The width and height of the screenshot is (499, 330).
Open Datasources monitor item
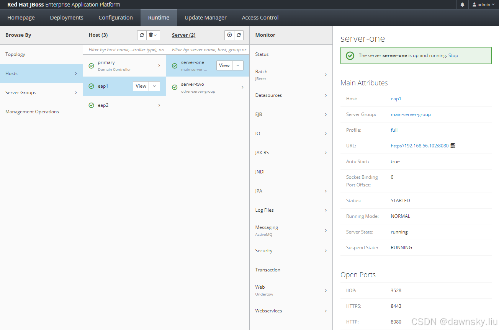pyautogui.click(x=291, y=95)
